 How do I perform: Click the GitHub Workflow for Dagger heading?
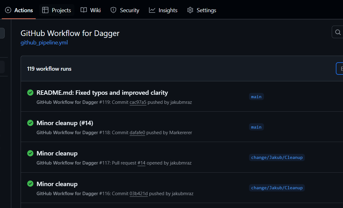click(x=70, y=33)
